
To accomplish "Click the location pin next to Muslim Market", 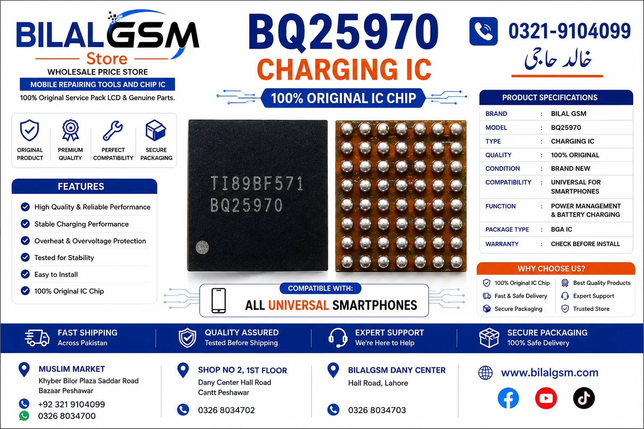I will tap(24, 370).
